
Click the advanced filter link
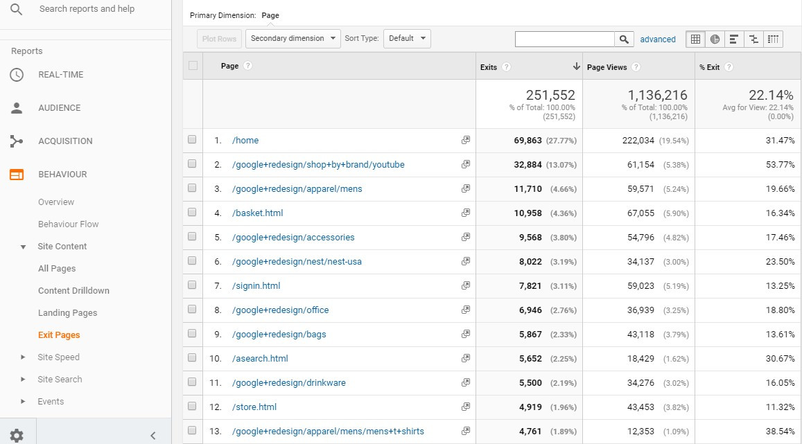(658, 39)
